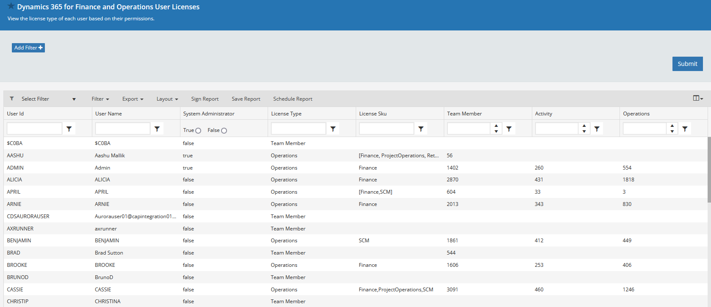This screenshot has height=307, width=711.
Task: Click the filter icon for User Id column
Action: pos(69,129)
